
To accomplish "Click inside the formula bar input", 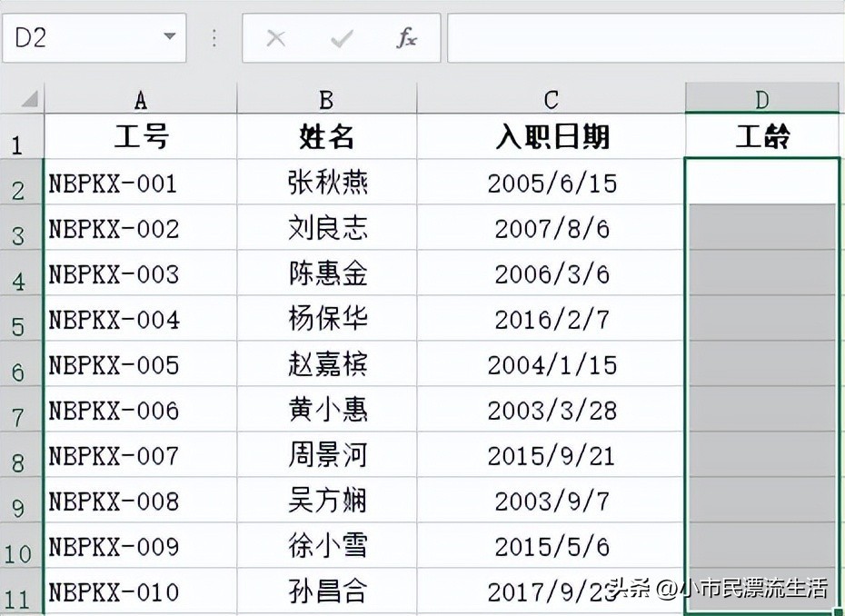I will pos(645,38).
